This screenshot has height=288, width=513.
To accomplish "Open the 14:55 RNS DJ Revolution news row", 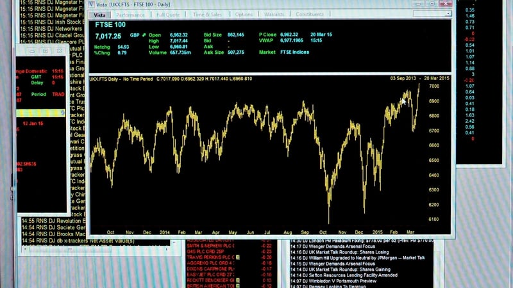I will [53, 221].
